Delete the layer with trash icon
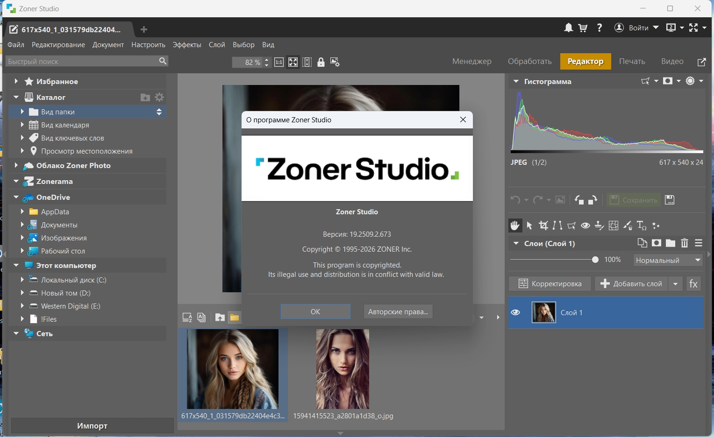The height and width of the screenshot is (437, 714). tap(685, 243)
